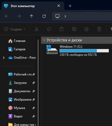Click the Rename icon in toolbar
The width and height of the screenshot is (112, 126).
coord(74,29)
